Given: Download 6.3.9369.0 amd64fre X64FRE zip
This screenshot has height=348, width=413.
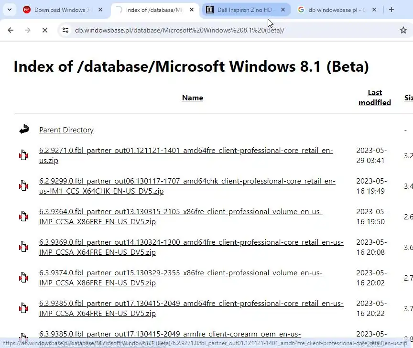Looking at the screenshot, I should coord(191,247).
